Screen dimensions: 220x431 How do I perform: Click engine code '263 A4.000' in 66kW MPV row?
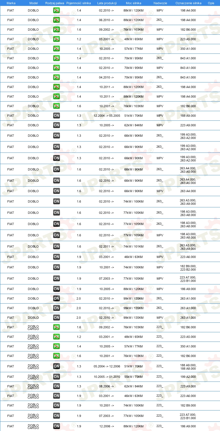[x=188, y=191]
